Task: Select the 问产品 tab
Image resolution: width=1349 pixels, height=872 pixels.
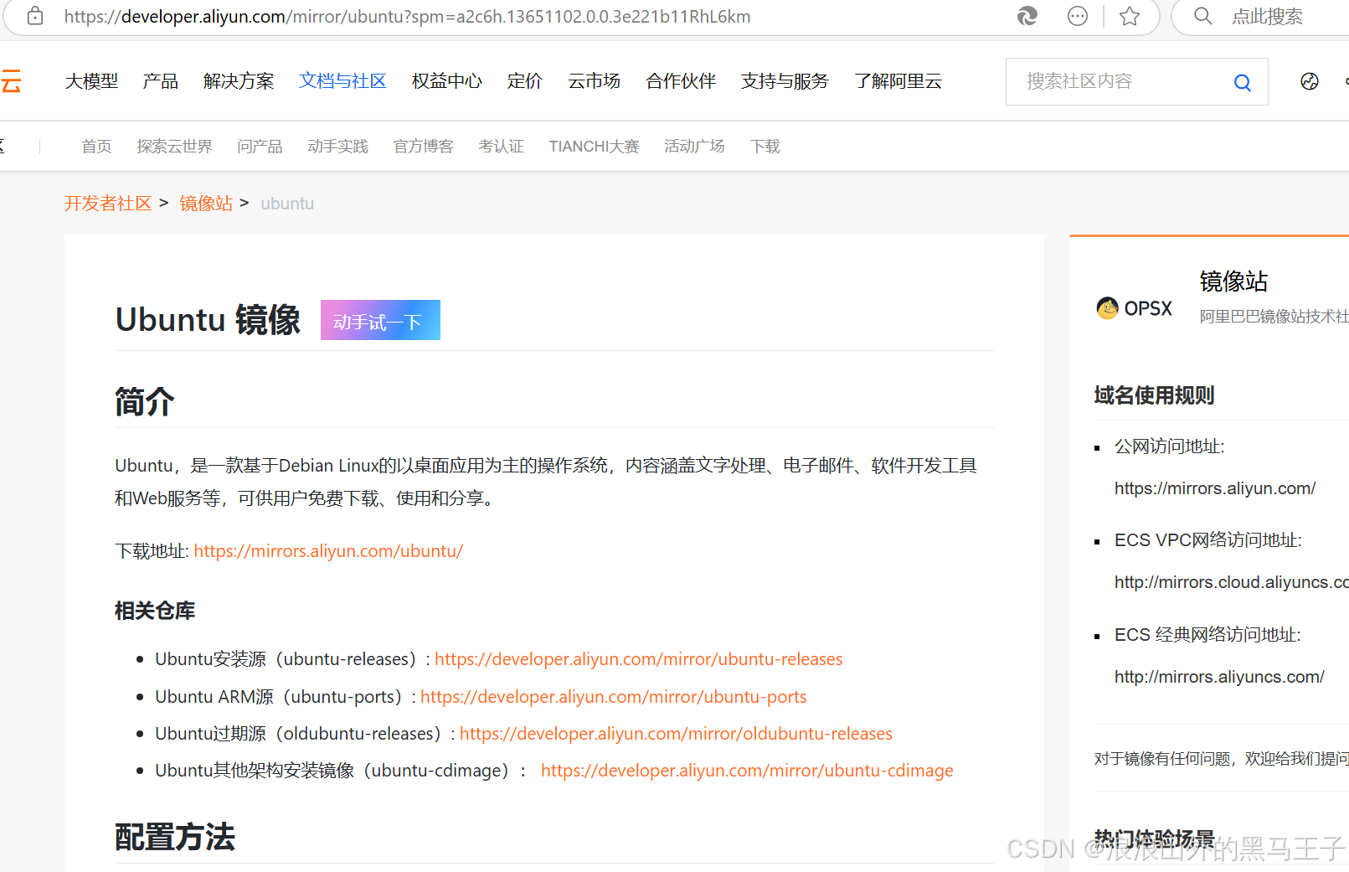Action: [x=260, y=147]
